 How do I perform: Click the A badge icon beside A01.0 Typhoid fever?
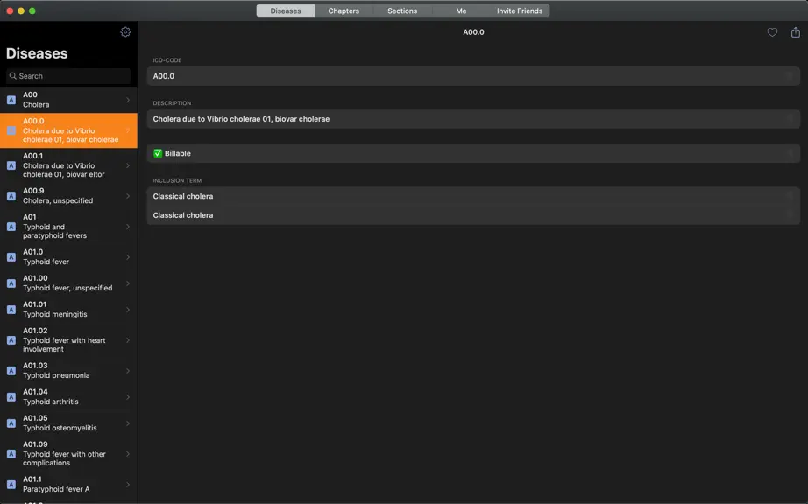(11, 257)
